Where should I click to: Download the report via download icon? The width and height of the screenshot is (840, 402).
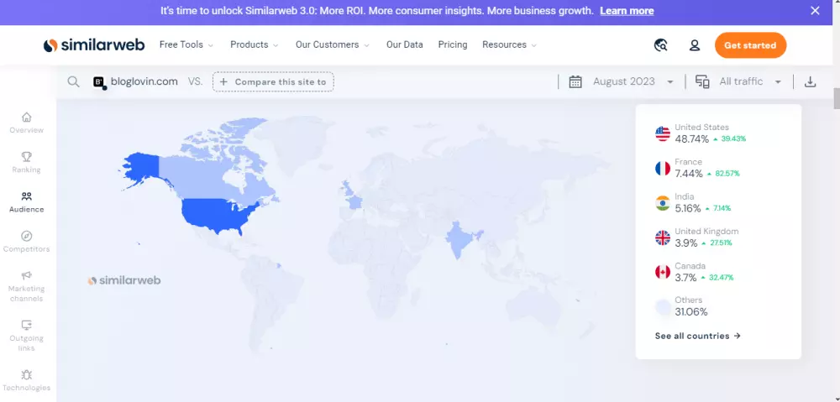[811, 82]
